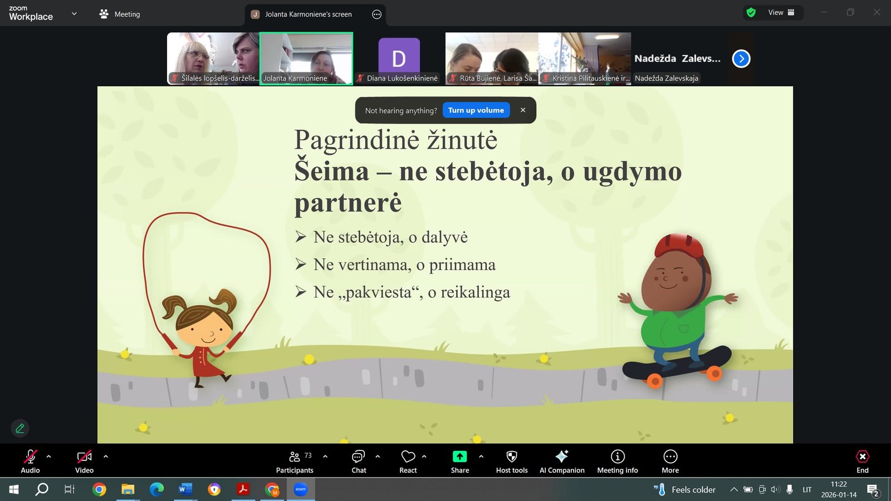Open the Participants panel

(295, 461)
